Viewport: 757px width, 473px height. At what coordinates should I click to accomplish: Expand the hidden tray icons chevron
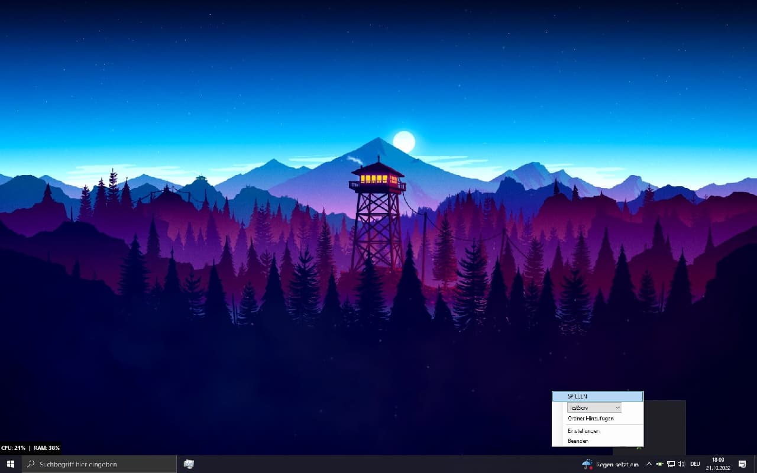pos(649,464)
